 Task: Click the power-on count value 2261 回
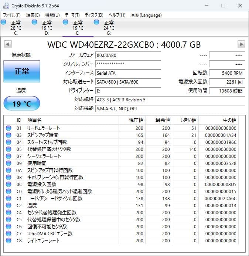click(x=227, y=82)
